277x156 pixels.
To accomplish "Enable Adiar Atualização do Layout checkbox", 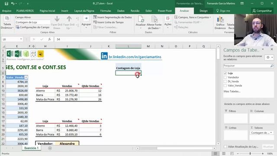I will point(225,146).
